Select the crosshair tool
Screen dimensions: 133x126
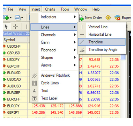tap(15, 27)
